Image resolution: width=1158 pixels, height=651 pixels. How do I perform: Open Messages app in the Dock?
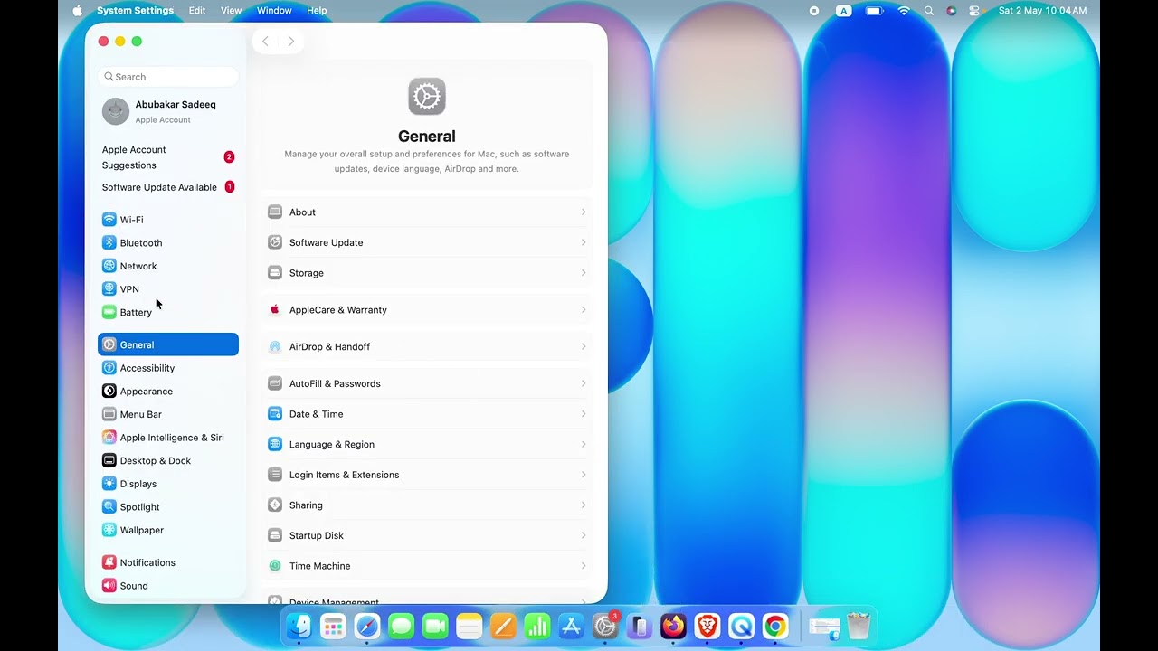click(401, 626)
